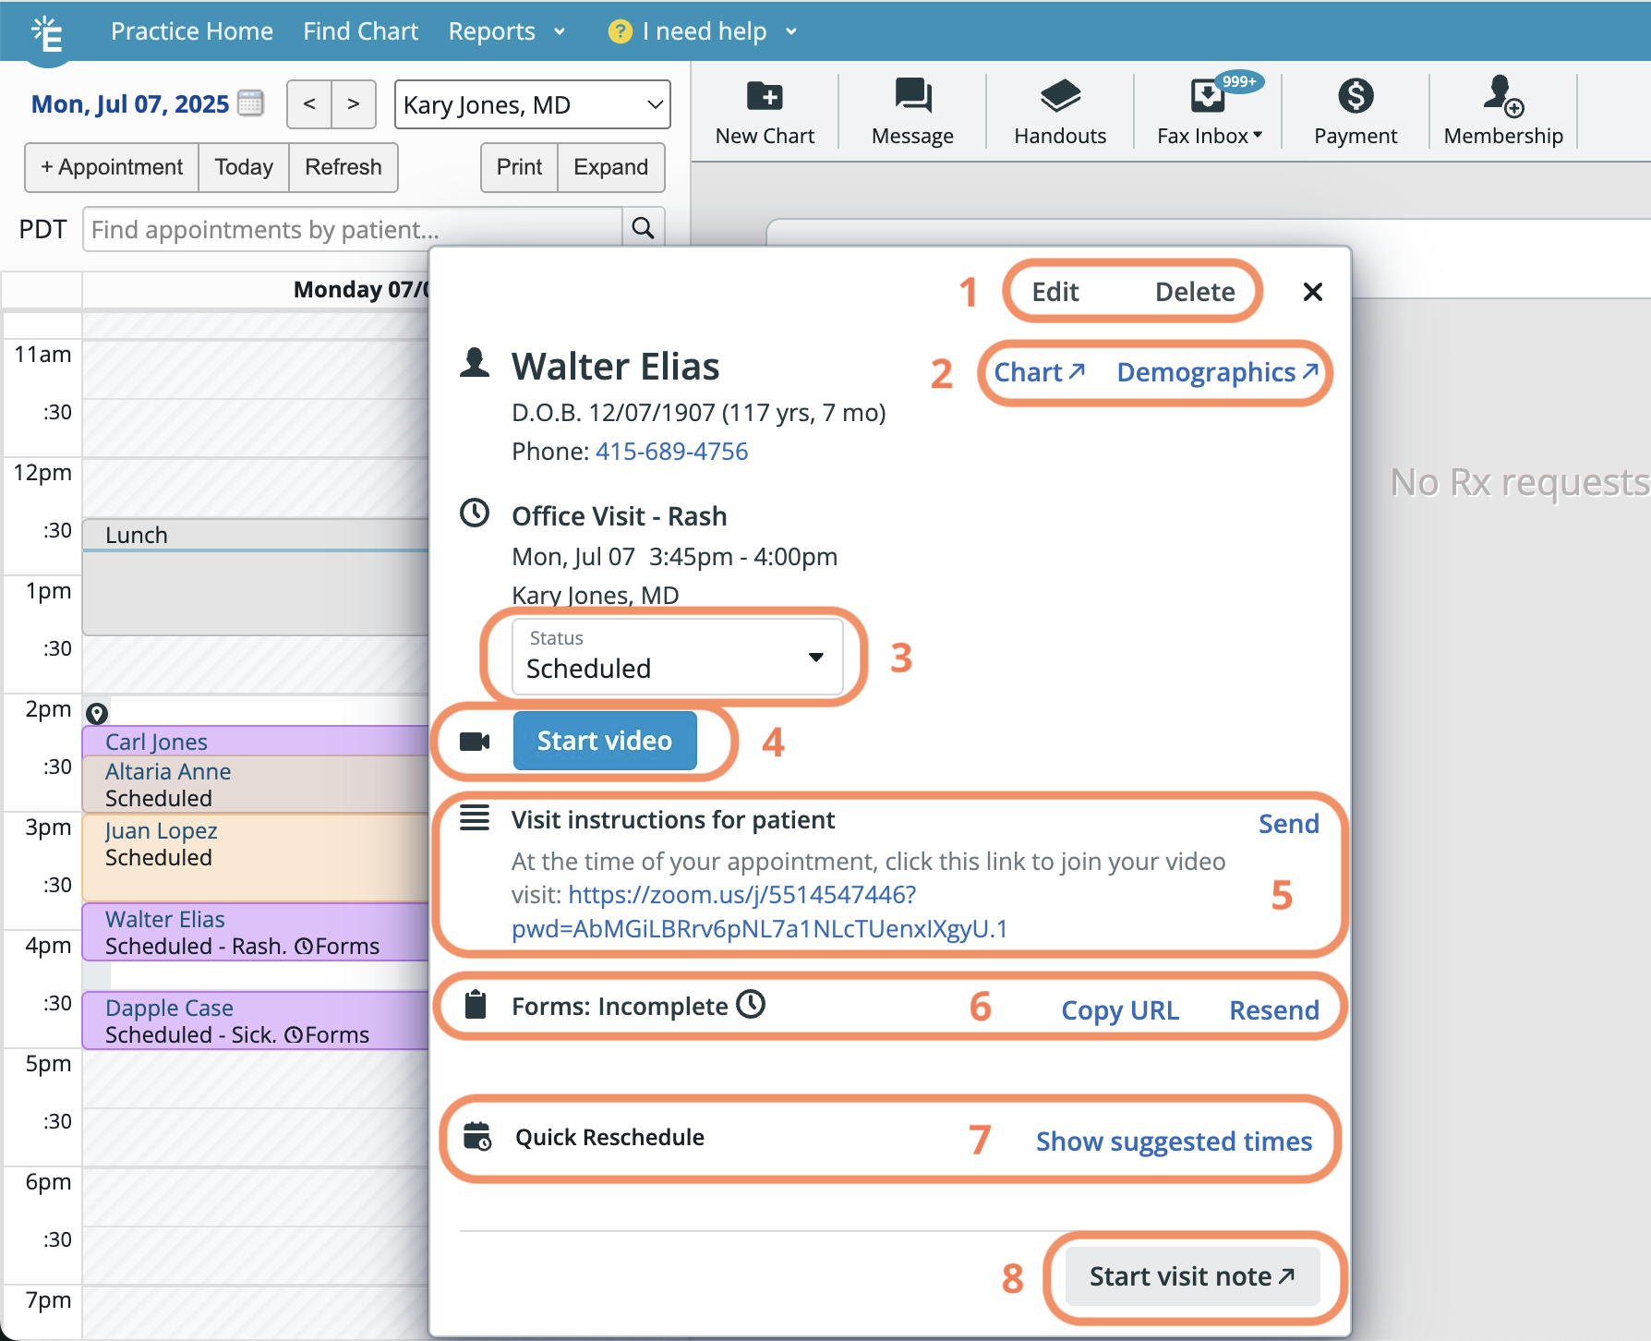Viewport: 1651px width, 1341px height.
Task: Click the location pin icon at 2pm
Action: [97, 713]
